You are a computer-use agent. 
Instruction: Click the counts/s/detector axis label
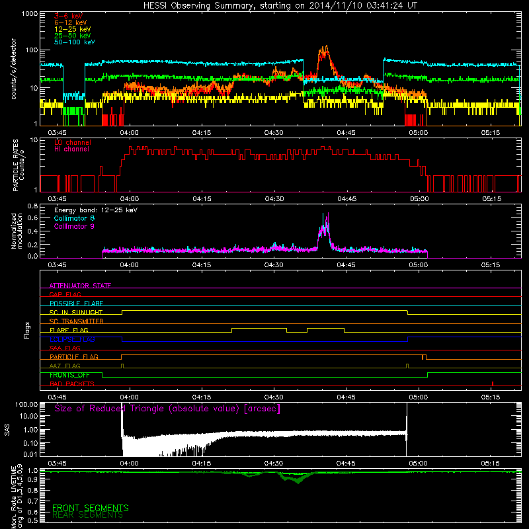14,69
